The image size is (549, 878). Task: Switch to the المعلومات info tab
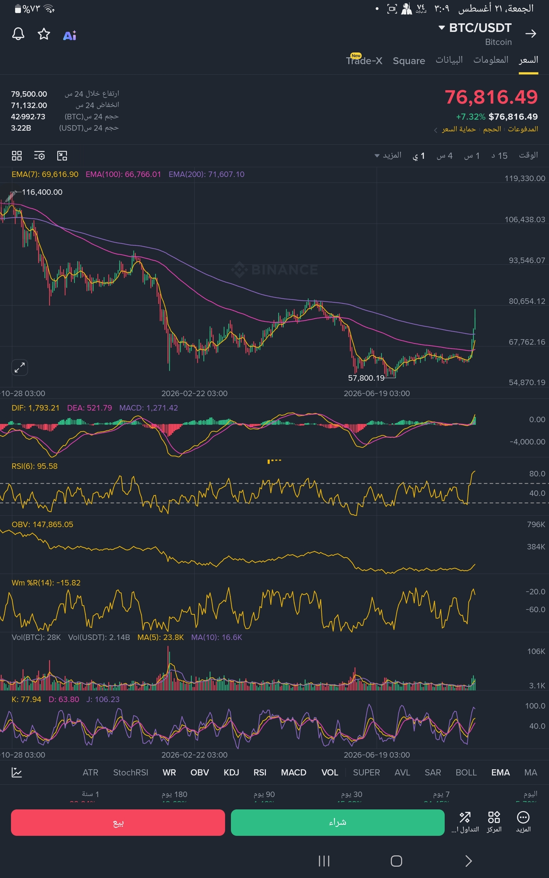491,60
